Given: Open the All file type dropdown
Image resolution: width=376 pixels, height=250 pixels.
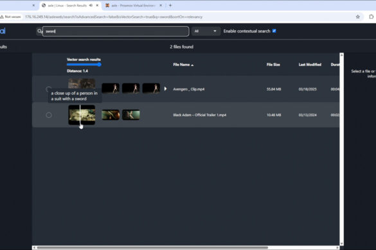Looking at the screenshot, I should (206, 31).
